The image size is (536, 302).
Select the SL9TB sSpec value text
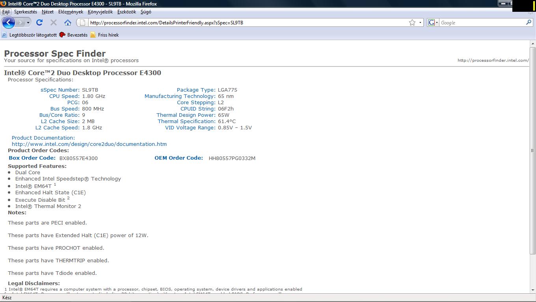90,90
